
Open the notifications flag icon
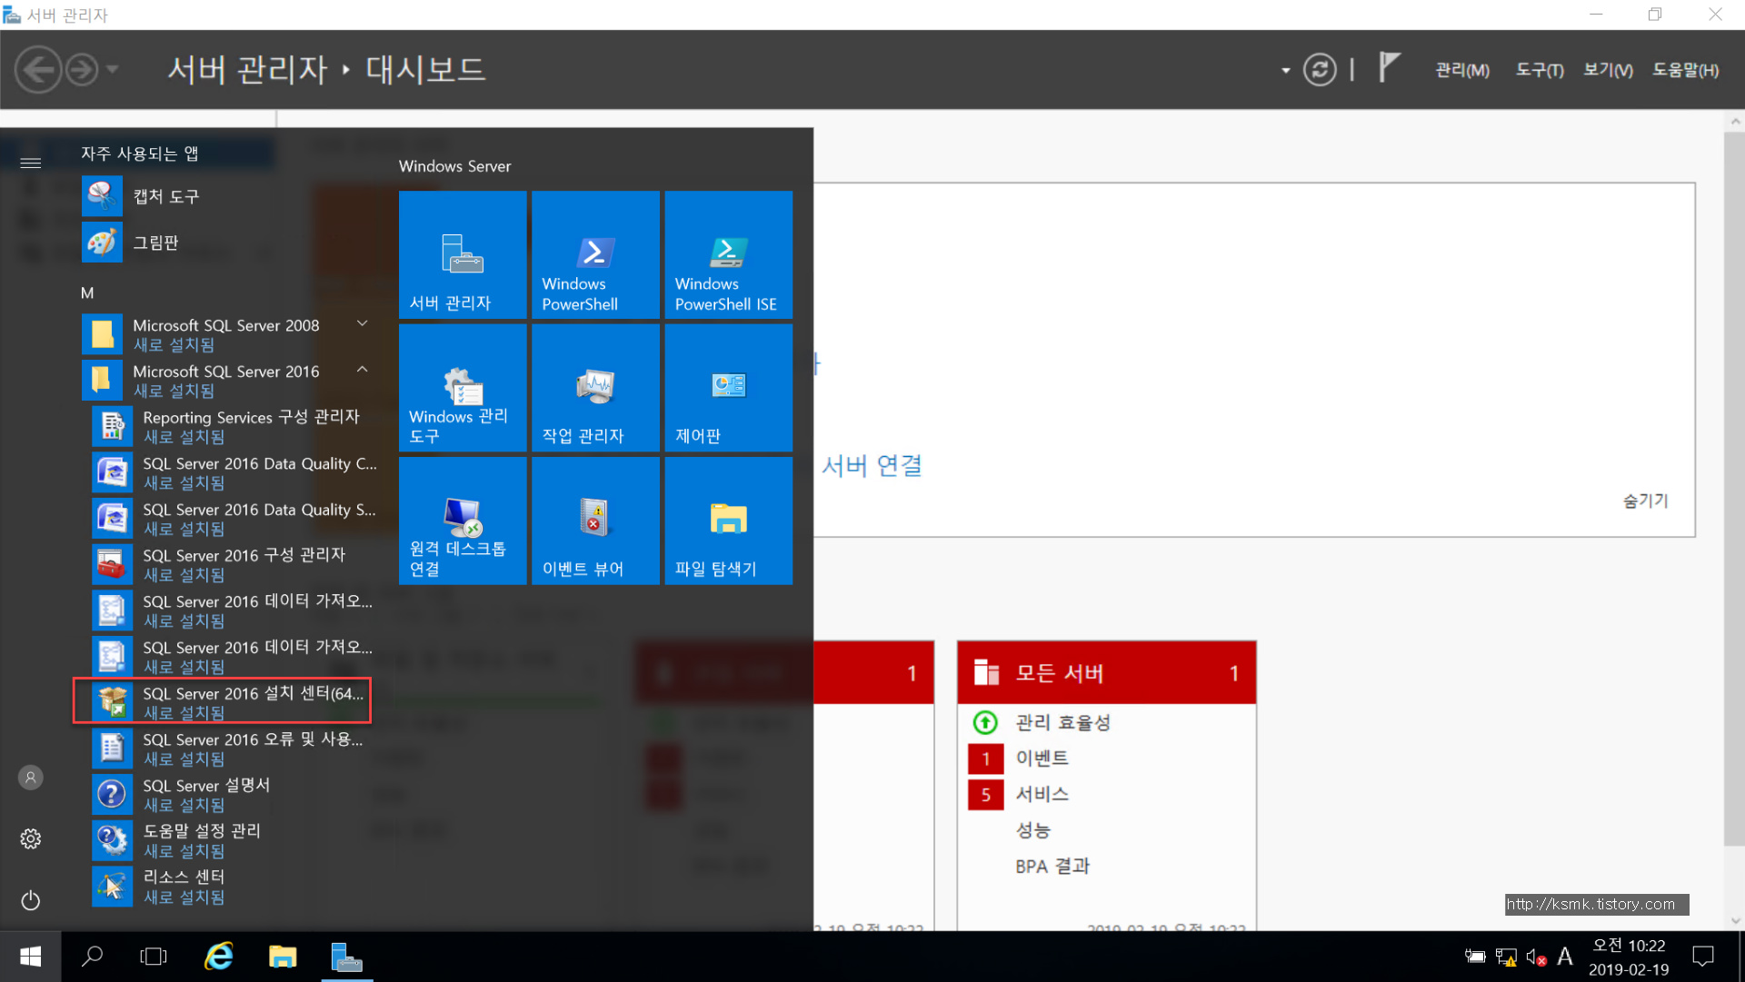(1388, 67)
